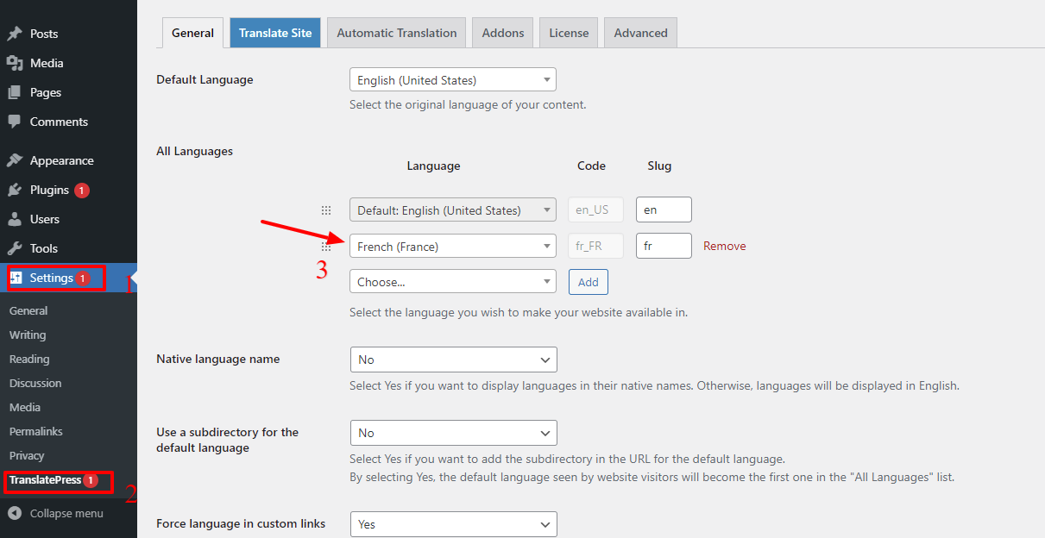Click the Media icon in sidebar

point(14,63)
